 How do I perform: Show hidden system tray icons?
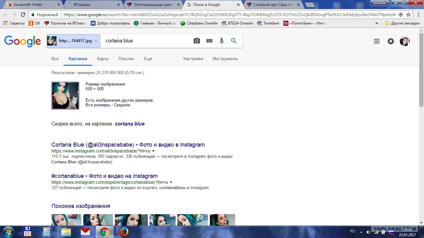point(361,232)
